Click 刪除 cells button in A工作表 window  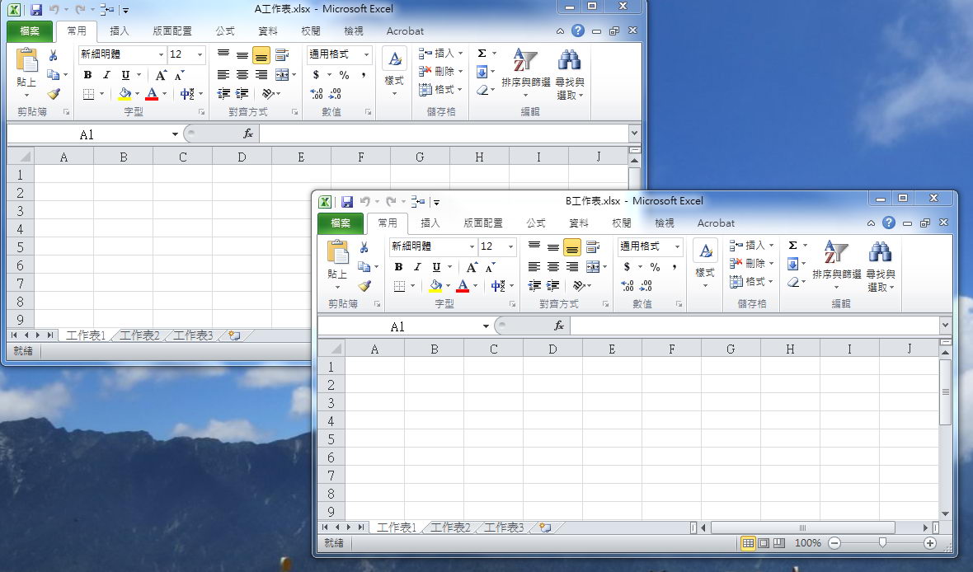pos(440,72)
